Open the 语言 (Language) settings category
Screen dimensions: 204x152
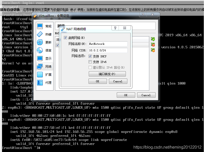coord(44,50)
